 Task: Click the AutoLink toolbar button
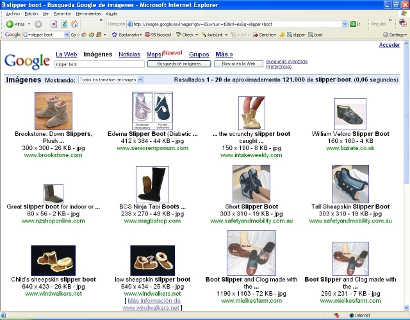click(x=212, y=35)
